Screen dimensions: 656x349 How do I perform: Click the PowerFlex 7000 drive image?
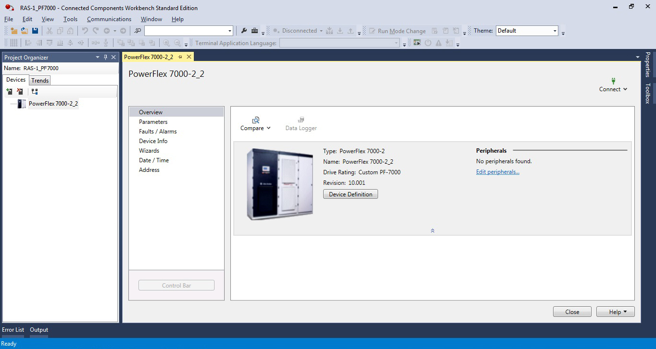(x=279, y=184)
